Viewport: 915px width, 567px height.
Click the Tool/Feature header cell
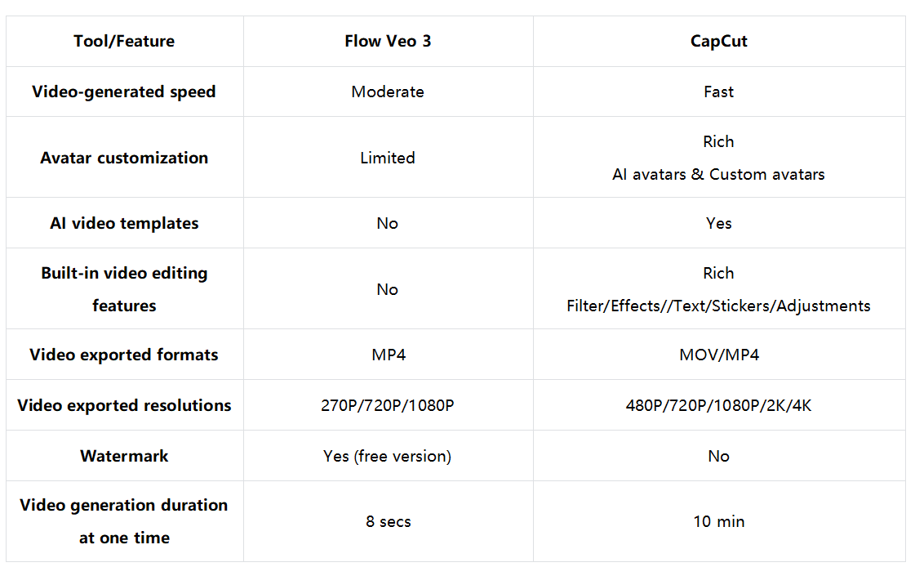pos(124,42)
